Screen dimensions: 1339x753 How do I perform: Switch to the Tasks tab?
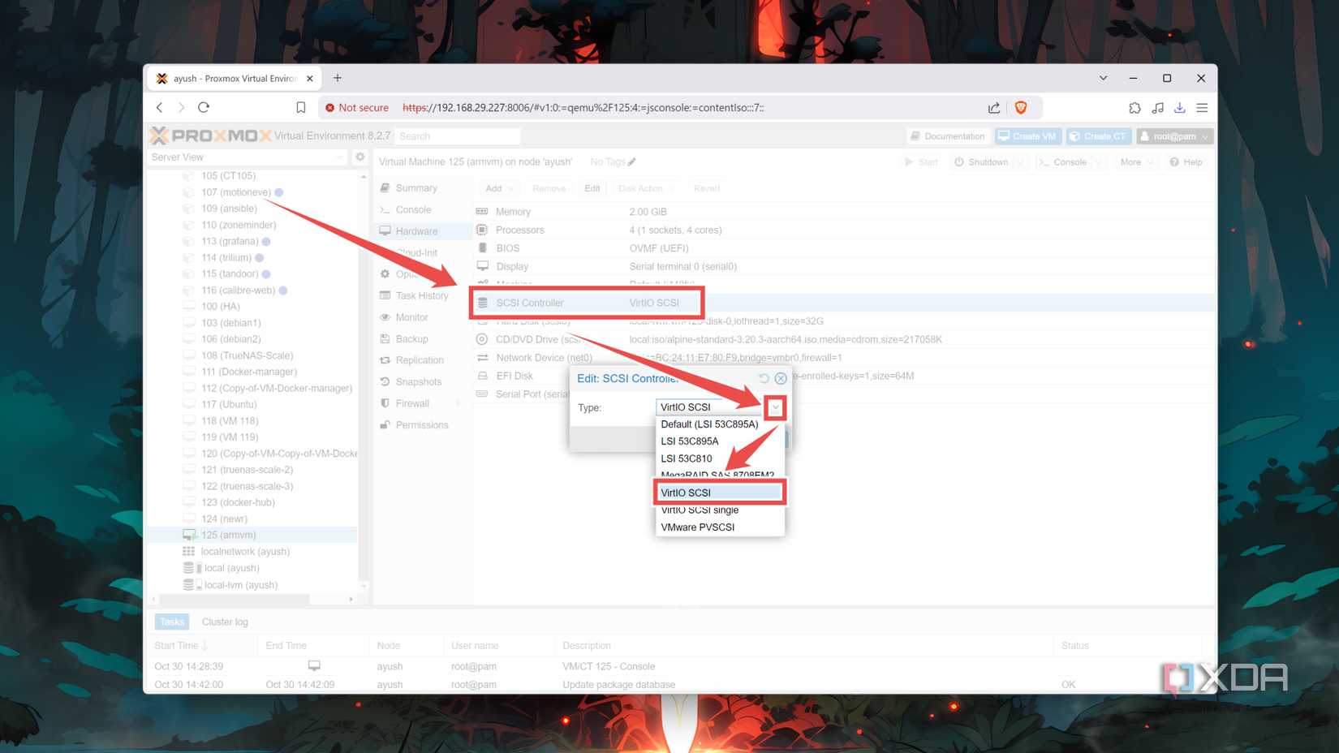click(x=172, y=622)
